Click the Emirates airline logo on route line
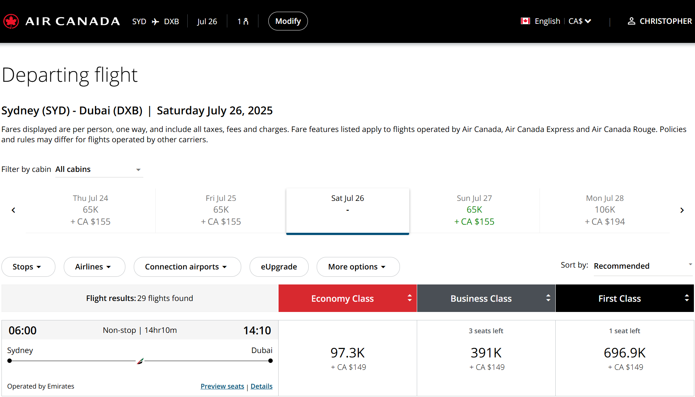 pos(140,361)
